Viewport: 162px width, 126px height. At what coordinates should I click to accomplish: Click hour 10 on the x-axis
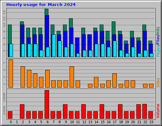tap(72, 122)
